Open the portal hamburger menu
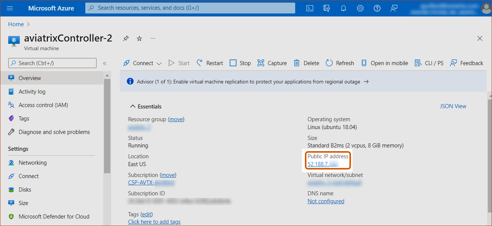Image resolution: width=492 pixels, height=226 pixels. 10,8
